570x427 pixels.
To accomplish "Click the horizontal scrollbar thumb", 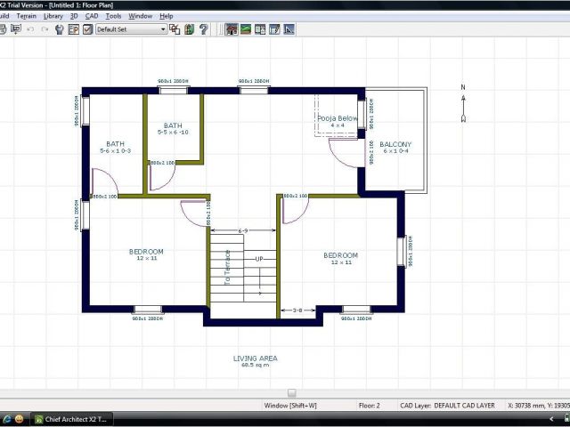I will (x=291, y=392).
